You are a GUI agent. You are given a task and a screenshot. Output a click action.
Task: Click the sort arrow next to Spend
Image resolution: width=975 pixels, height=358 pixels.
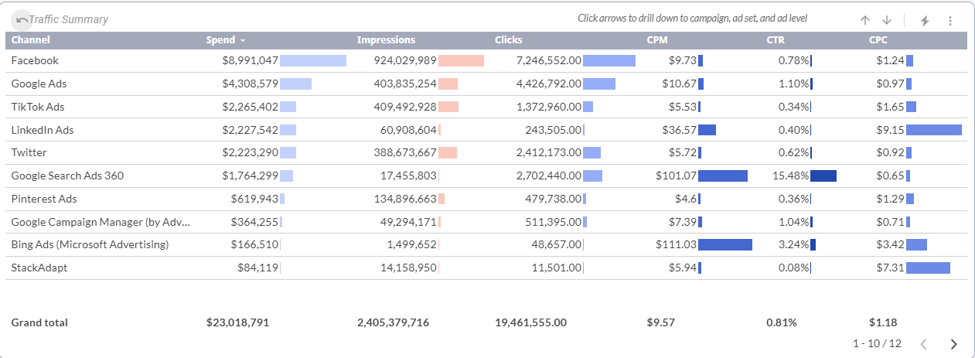pos(243,40)
